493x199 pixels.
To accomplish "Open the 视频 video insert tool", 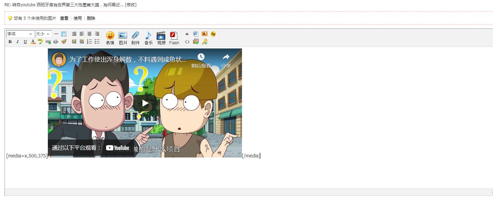I will pyautogui.click(x=161, y=38).
